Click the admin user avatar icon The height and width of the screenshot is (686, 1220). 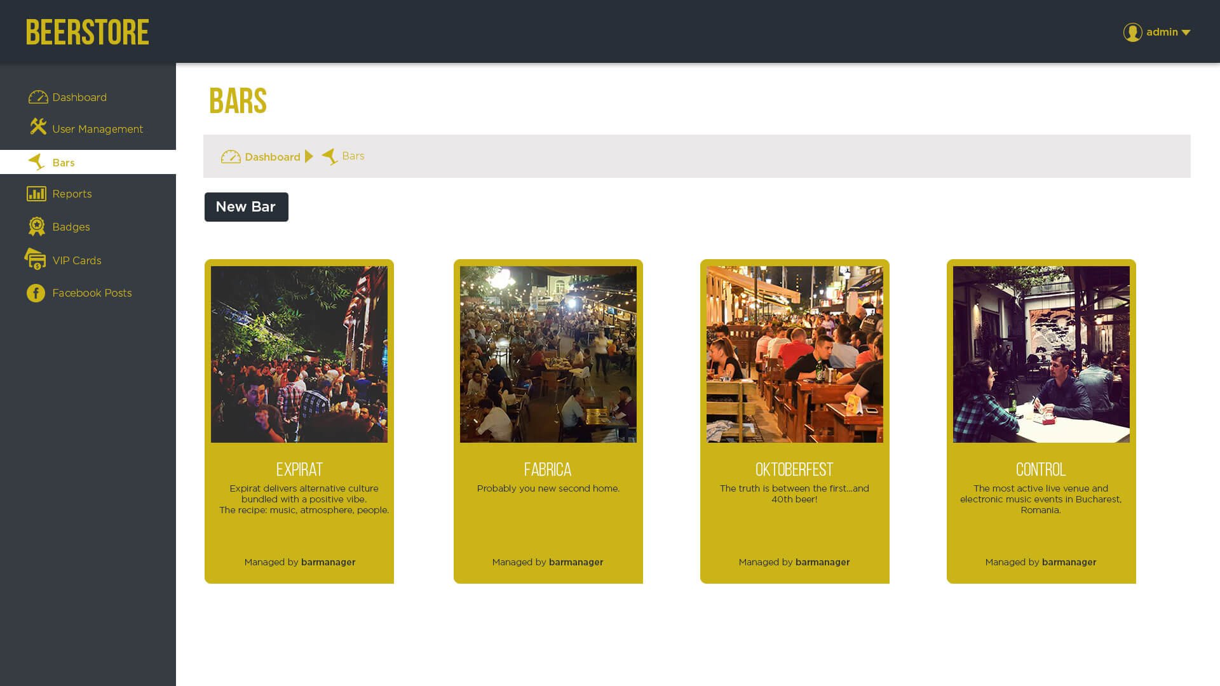tap(1132, 32)
